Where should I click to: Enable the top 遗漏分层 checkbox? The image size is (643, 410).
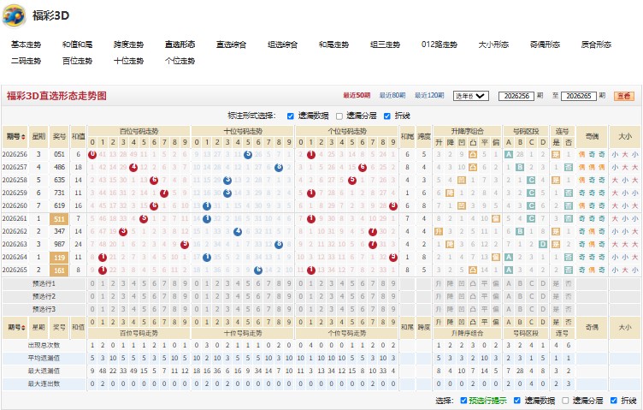pyautogui.click(x=339, y=116)
